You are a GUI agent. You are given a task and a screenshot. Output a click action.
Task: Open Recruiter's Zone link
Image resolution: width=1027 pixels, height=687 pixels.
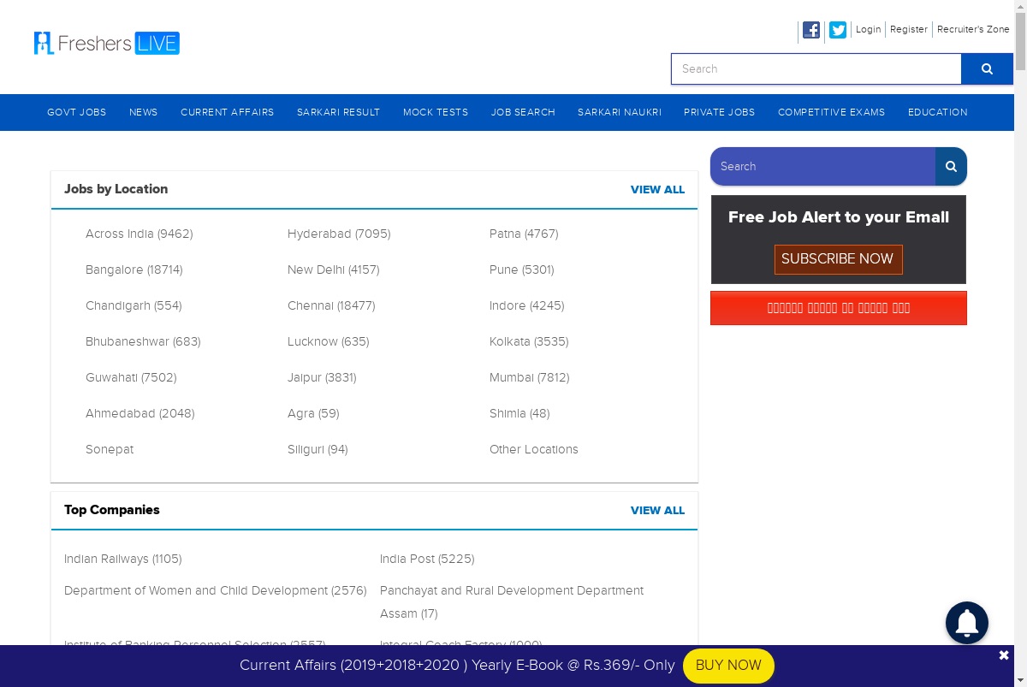(x=973, y=29)
